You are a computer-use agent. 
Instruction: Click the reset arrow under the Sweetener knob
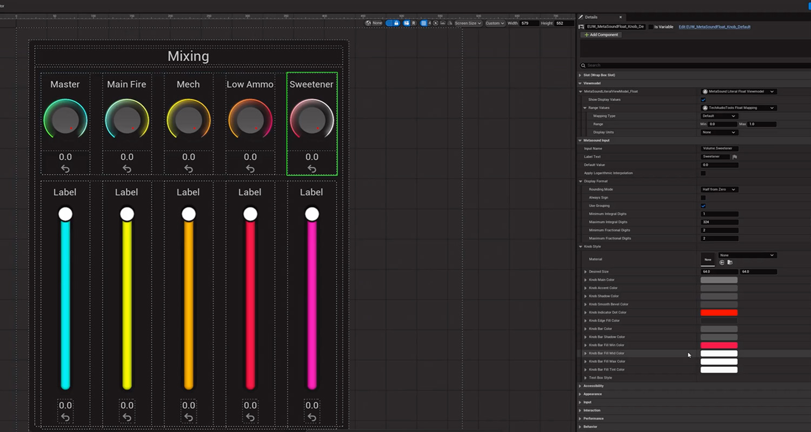coord(312,169)
